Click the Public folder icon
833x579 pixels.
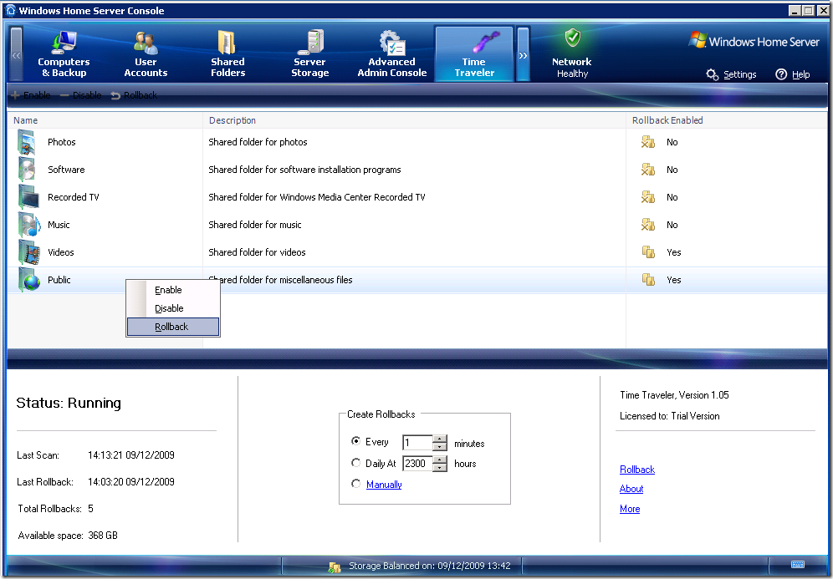click(28, 280)
